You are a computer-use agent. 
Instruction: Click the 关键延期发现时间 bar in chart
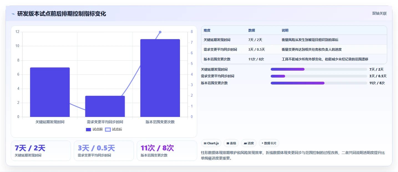(50, 92)
